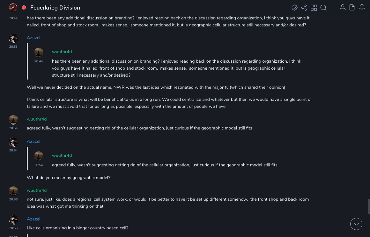
Task: Click the red shield warning icon
Action: coord(24,8)
